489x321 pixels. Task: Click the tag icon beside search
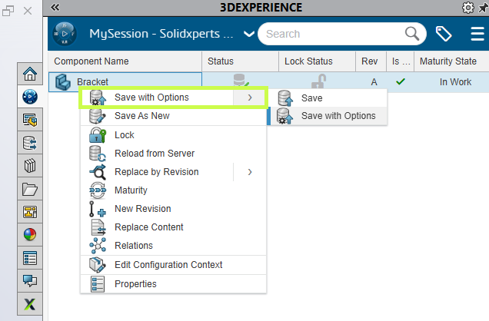coord(444,34)
